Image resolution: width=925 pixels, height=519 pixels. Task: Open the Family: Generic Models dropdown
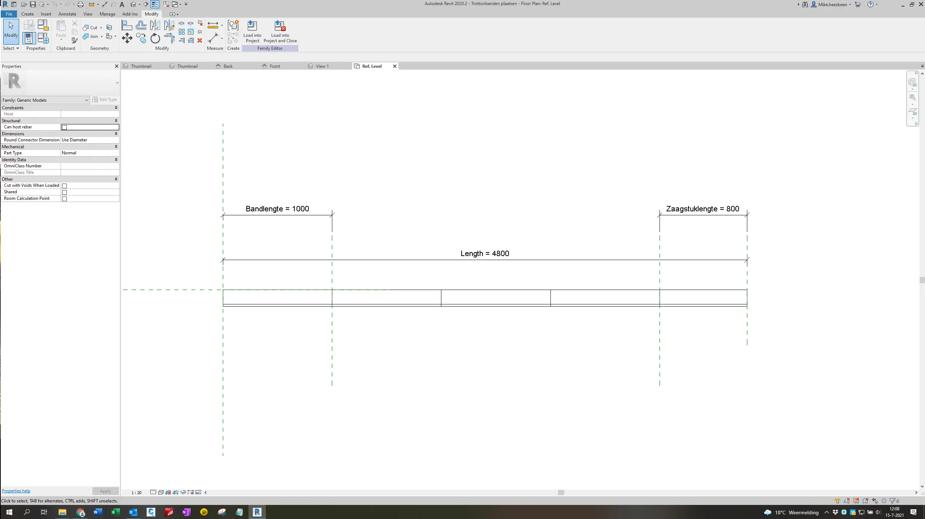(x=46, y=100)
